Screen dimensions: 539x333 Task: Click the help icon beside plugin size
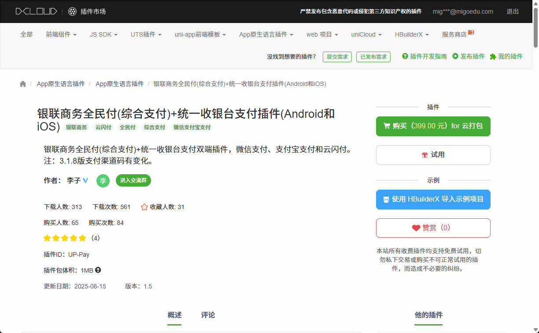click(98, 270)
